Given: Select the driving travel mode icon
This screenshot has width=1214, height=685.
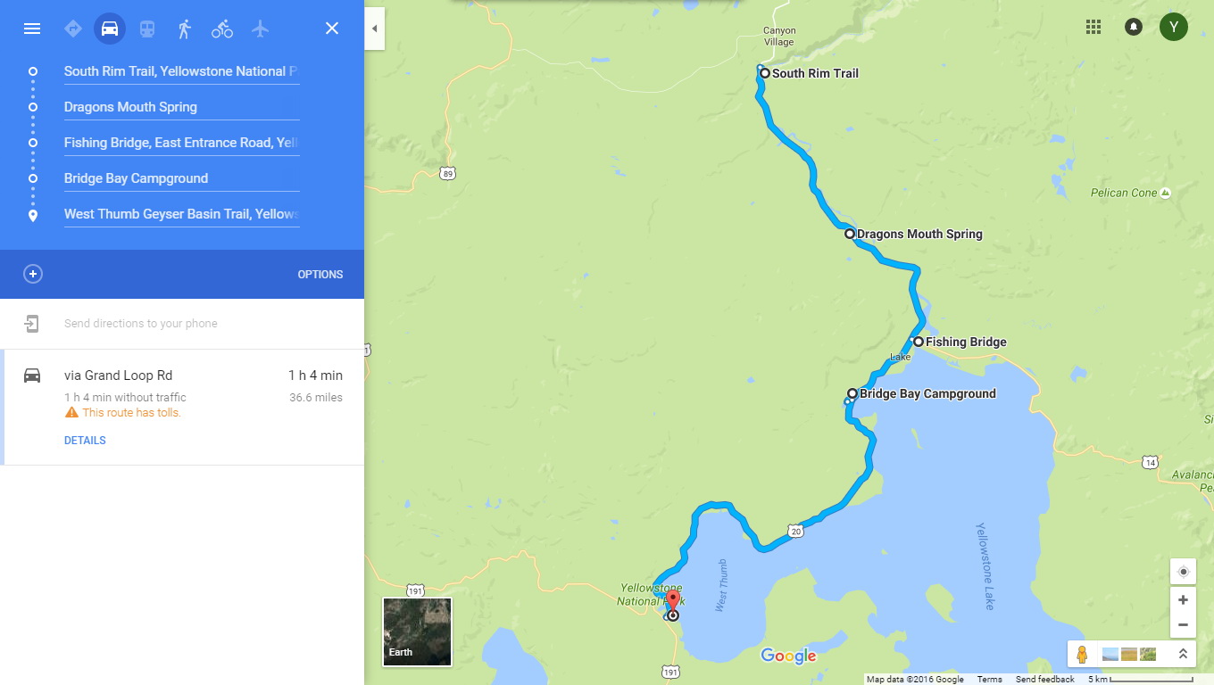Looking at the screenshot, I should [110, 29].
